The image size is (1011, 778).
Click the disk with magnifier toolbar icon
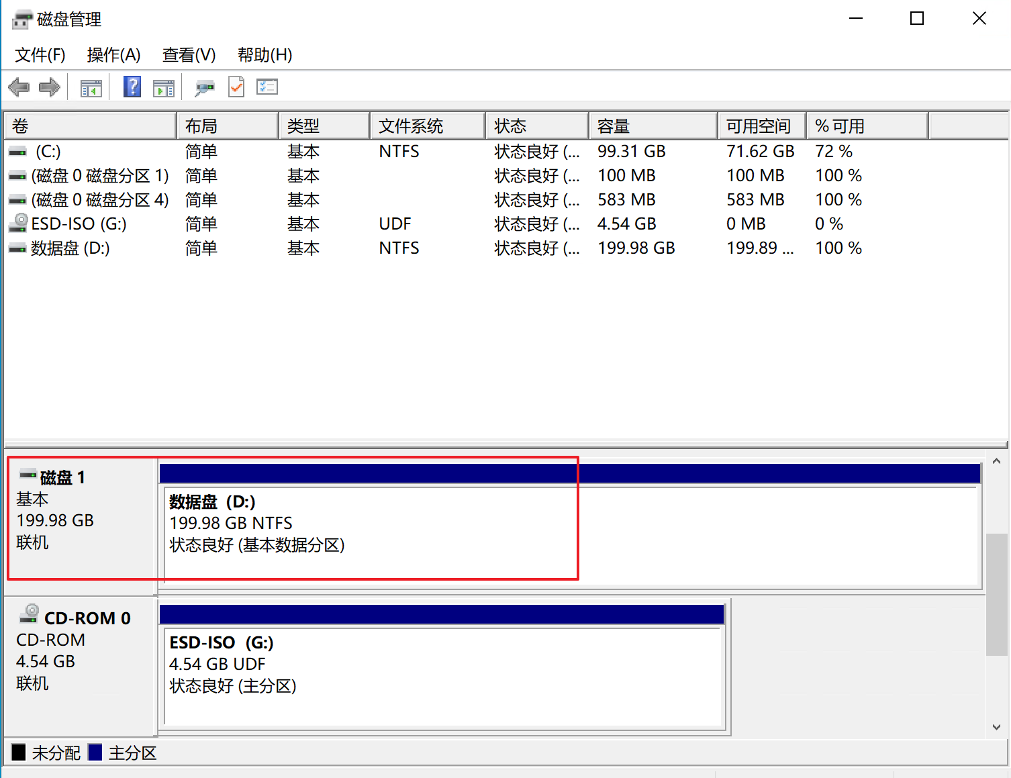204,88
